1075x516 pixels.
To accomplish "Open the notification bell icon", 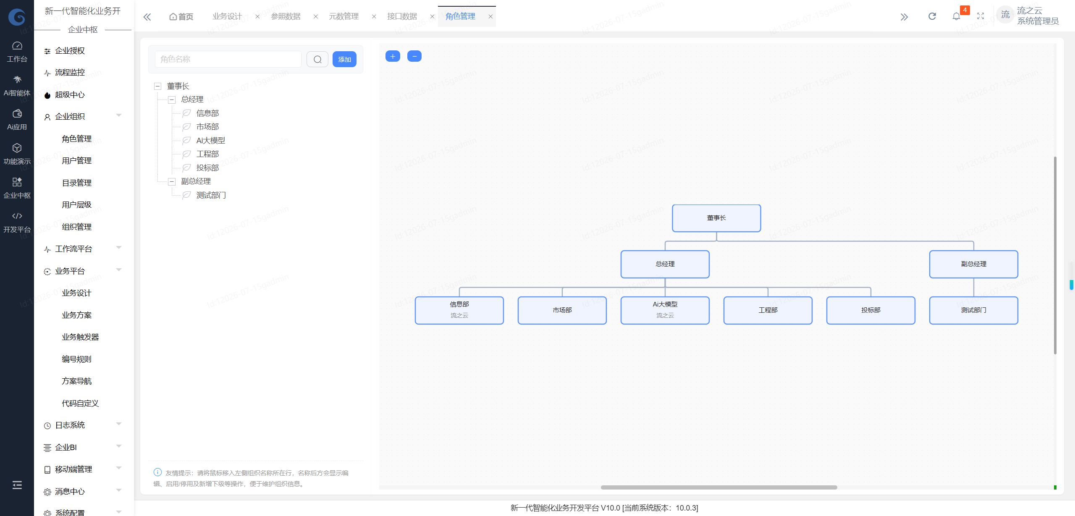I will 956,16.
